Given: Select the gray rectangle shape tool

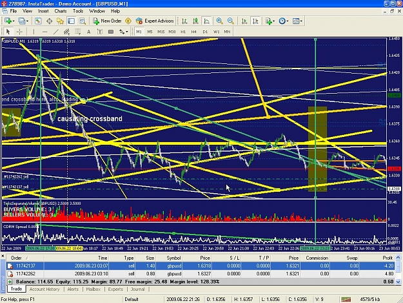Looking at the screenshot, I should (111, 32).
